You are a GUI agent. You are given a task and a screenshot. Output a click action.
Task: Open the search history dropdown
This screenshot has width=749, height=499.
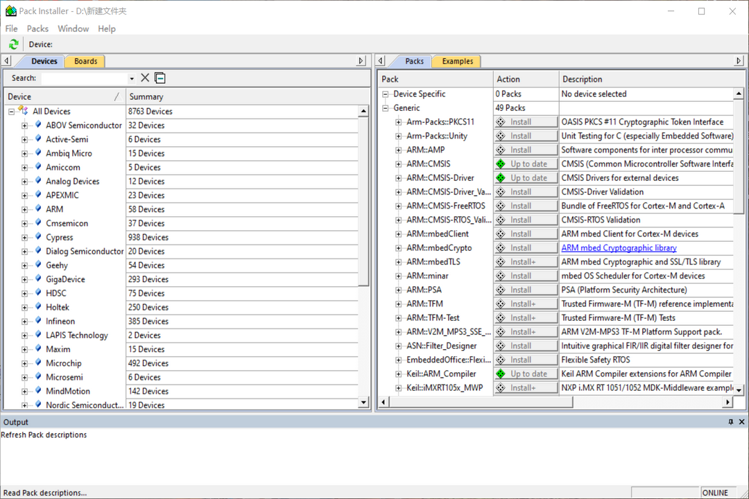[x=132, y=79]
